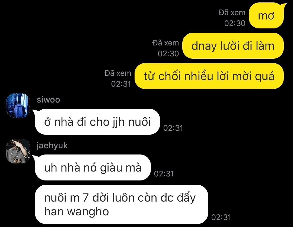Open jaehyuk's profile avatar
293x227 pixels.
click(18, 151)
